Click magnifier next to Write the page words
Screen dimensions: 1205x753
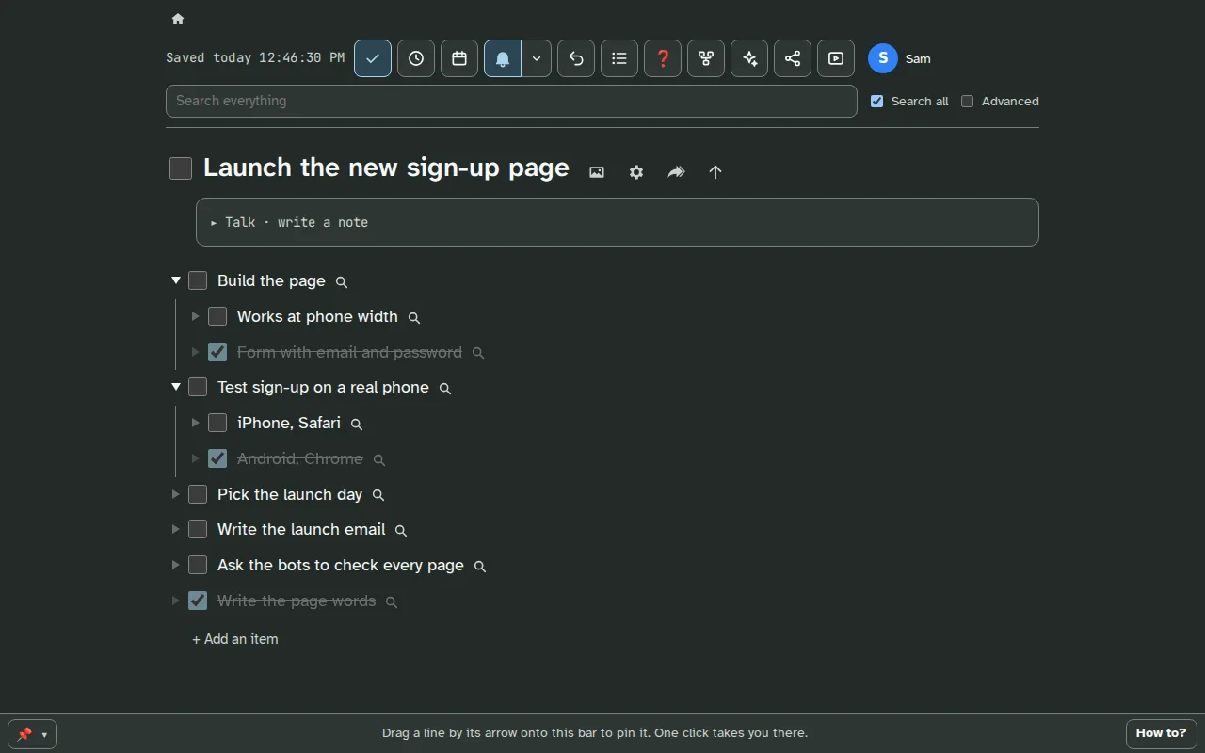392,601
